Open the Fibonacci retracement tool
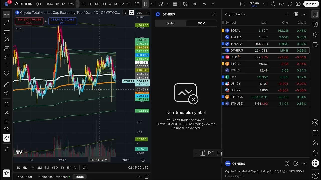 pos(6,31)
